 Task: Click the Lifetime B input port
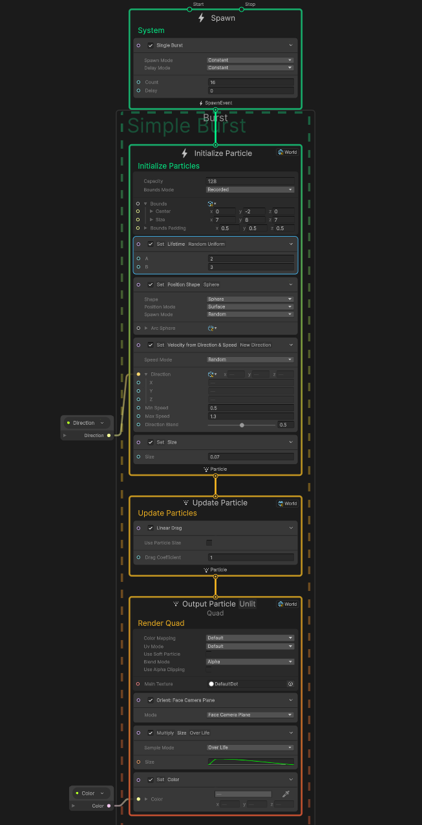point(138,266)
